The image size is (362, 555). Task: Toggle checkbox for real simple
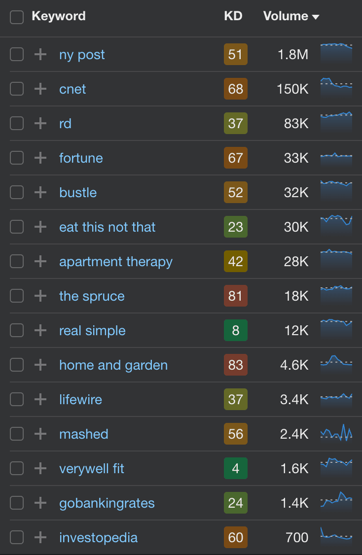tap(17, 331)
